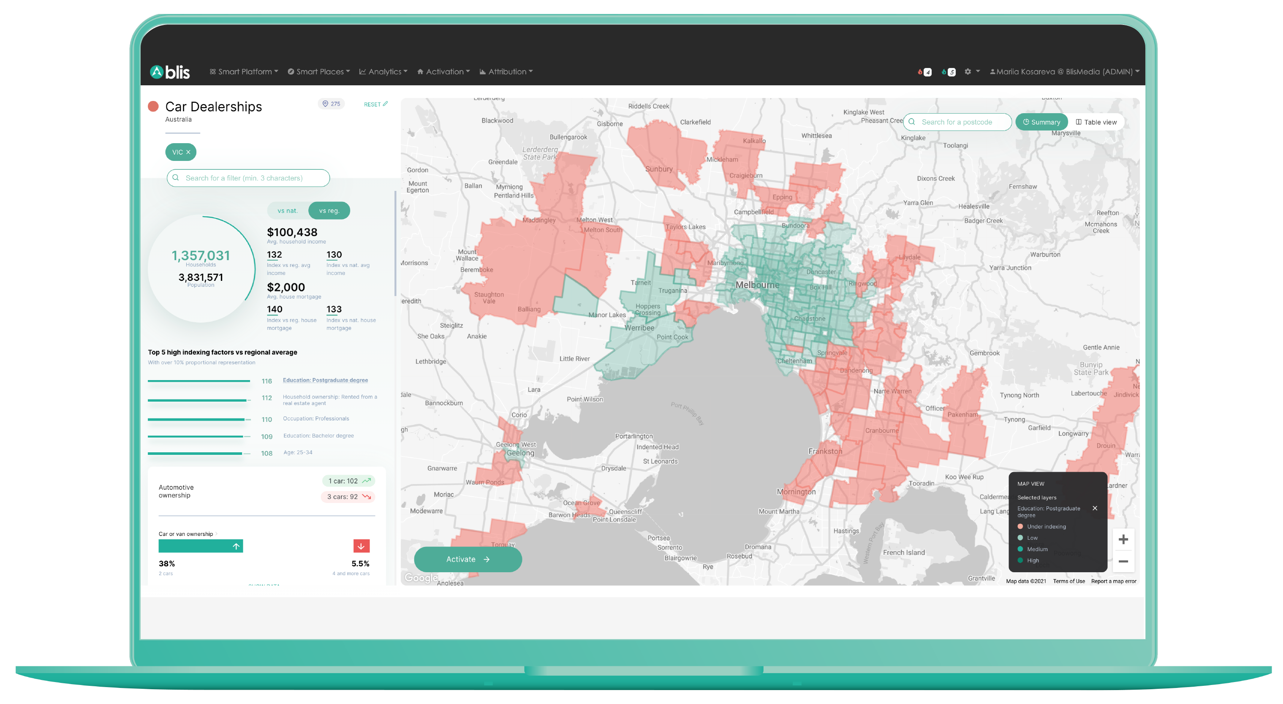Click the Blis logo
Image resolution: width=1283 pixels, height=704 pixels.
point(170,72)
